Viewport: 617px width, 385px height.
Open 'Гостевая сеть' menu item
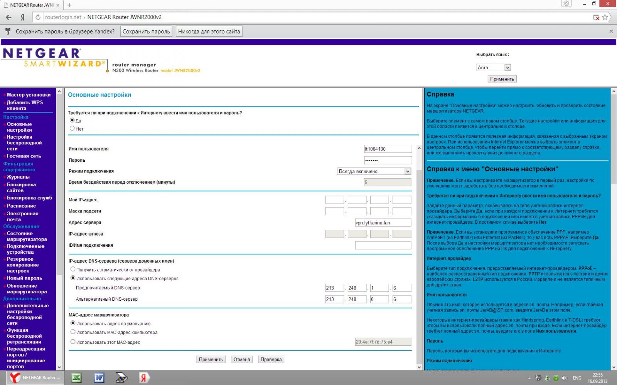point(24,156)
